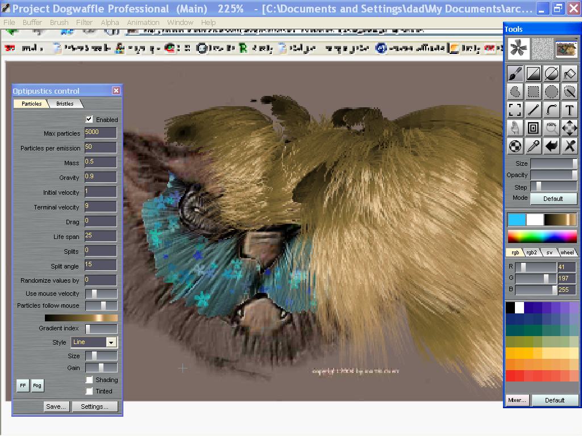Click the Settings... button
Screen dimensions: 582x436
click(x=94, y=406)
